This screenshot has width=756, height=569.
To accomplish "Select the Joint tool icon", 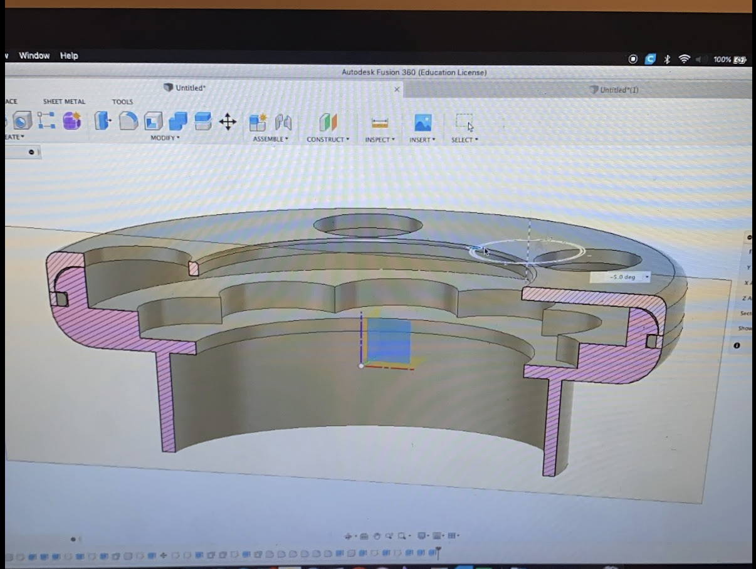I will pos(283,120).
